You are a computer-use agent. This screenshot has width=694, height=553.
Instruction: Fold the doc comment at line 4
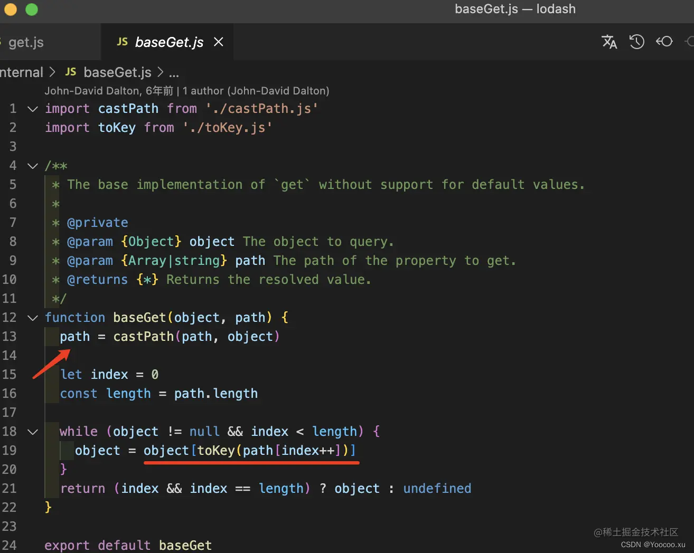pos(33,166)
